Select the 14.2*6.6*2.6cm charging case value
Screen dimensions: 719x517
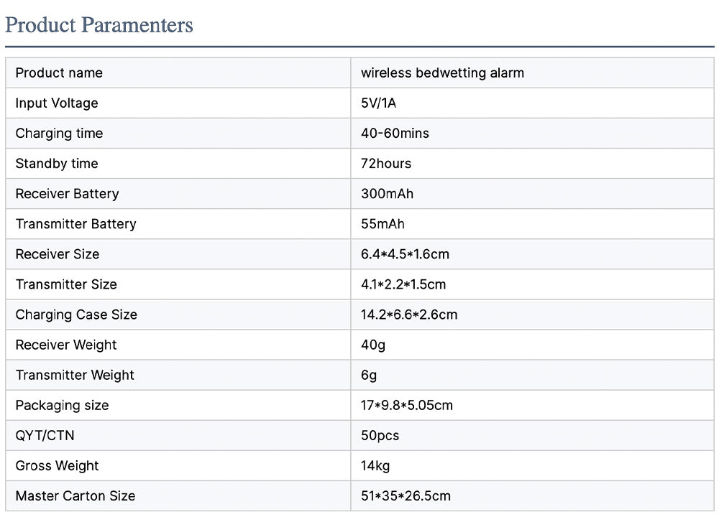click(409, 315)
